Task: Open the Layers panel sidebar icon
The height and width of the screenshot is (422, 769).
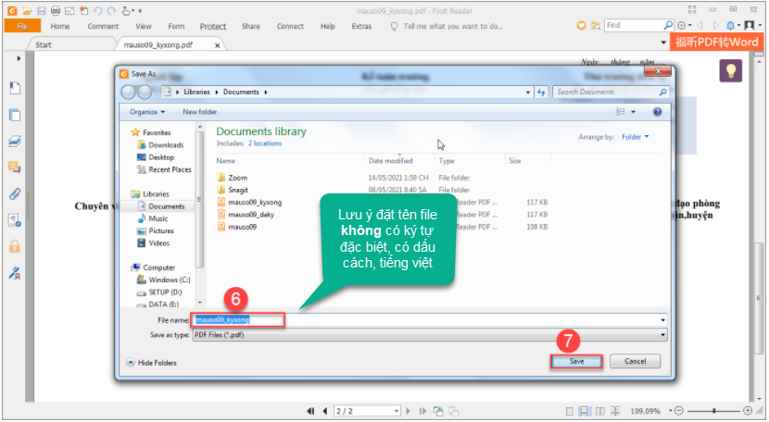Action: 15,142
